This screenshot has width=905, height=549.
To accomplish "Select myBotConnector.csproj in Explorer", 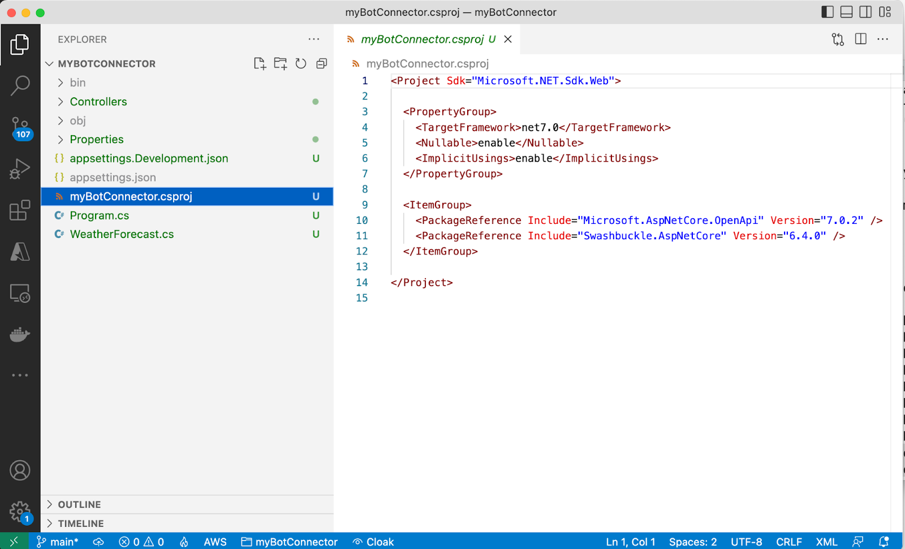I will pyautogui.click(x=187, y=196).
